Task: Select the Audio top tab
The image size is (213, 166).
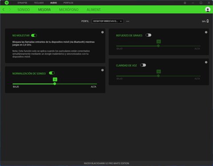Action: [54, 3]
